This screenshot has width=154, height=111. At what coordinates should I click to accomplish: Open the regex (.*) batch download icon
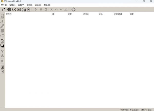point(14,9)
